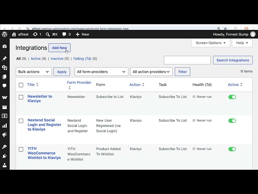Sort by Title column arrows
The width and height of the screenshot is (258, 194).
(x=37, y=84)
